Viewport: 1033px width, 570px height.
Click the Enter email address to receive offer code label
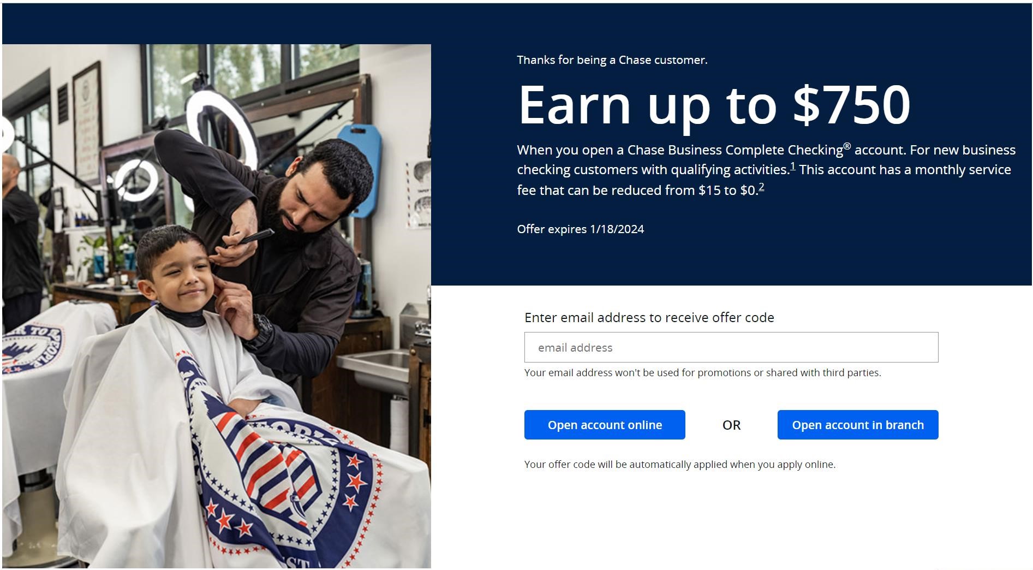[649, 318]
